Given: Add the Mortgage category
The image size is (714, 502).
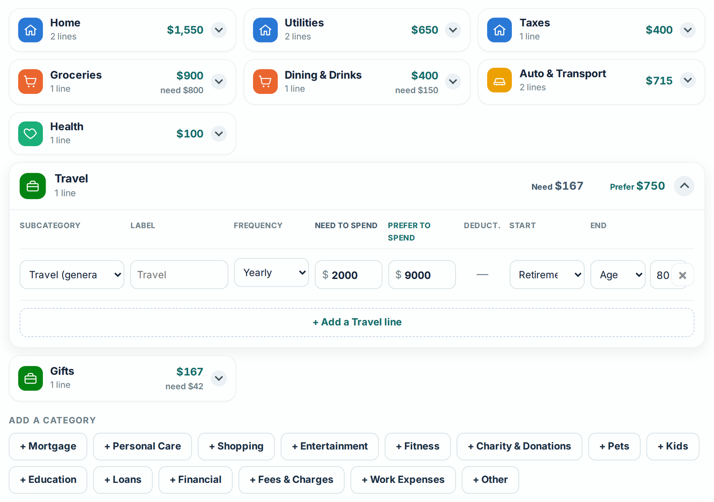Looking at the screenshot, I should 48,446.
